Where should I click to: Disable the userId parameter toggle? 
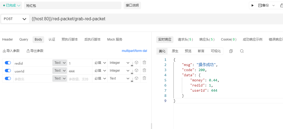(x=8, y=71)
